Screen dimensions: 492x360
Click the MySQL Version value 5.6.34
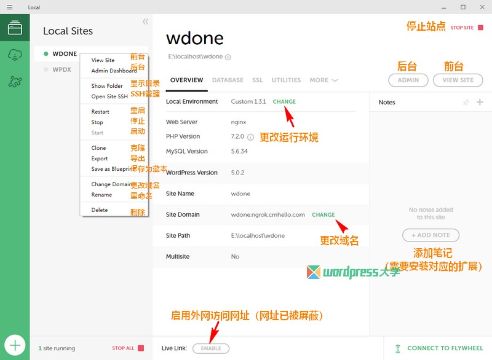pyautogui.click(x=239, y=151)
